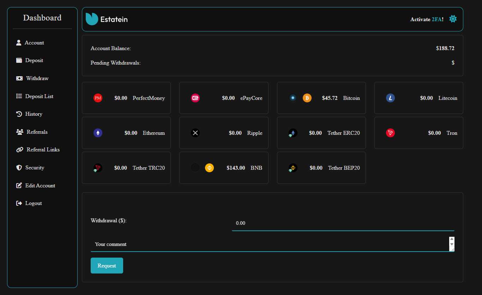482x295 pixels.
Task: Click the 2FA activation link
Action: click(x=436, y=19)
